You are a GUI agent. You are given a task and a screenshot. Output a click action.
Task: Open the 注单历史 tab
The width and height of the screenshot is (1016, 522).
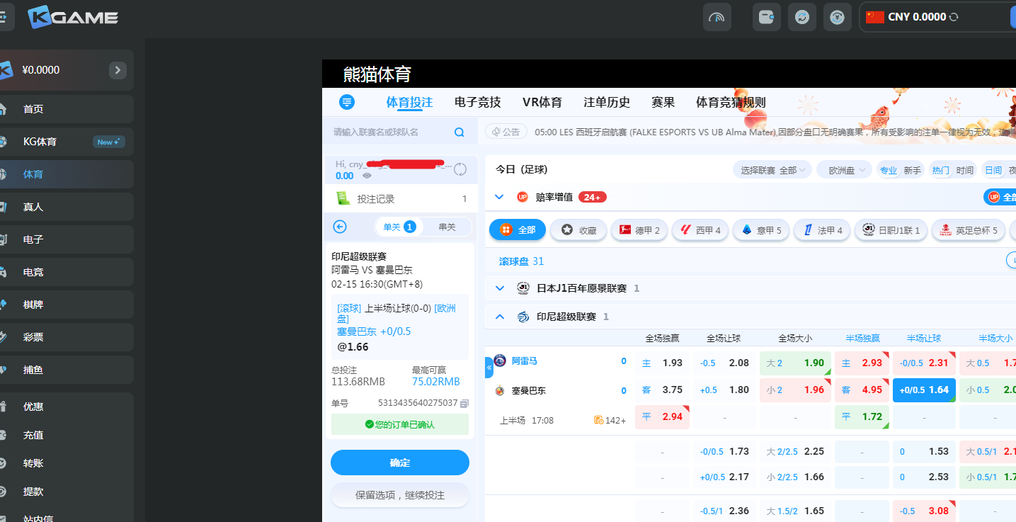(x=606, y=103)
